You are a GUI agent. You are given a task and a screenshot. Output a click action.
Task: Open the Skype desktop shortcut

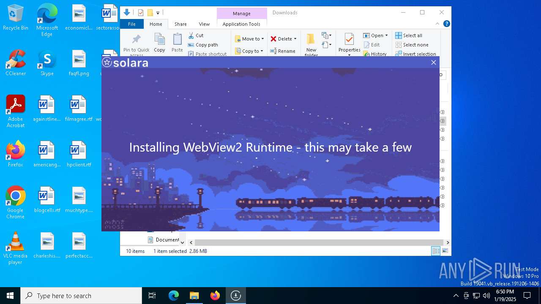tap(47, 63)
